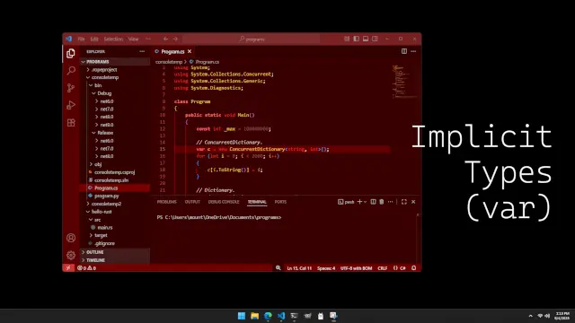Open the new terminal launch profile dropdown

pos(366,202)
